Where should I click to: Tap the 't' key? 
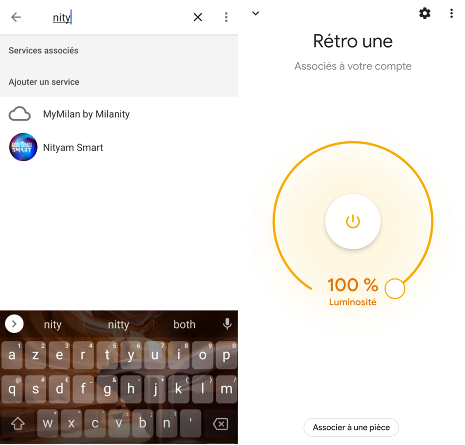(x=107, y=355)
